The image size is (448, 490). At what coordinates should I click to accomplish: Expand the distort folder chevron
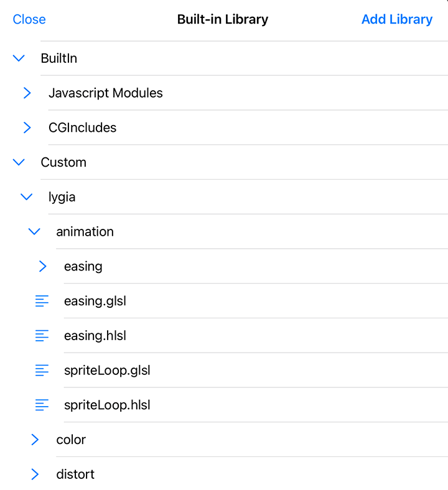tap(34, 474)
